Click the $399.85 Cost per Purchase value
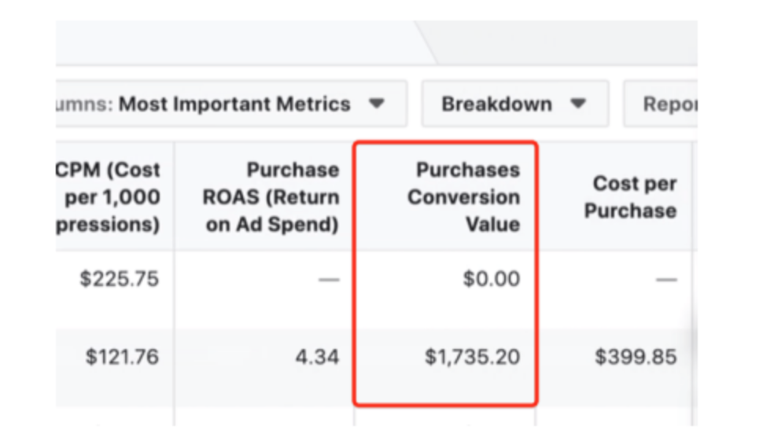The image size is (774, 437). coord(635,358)
